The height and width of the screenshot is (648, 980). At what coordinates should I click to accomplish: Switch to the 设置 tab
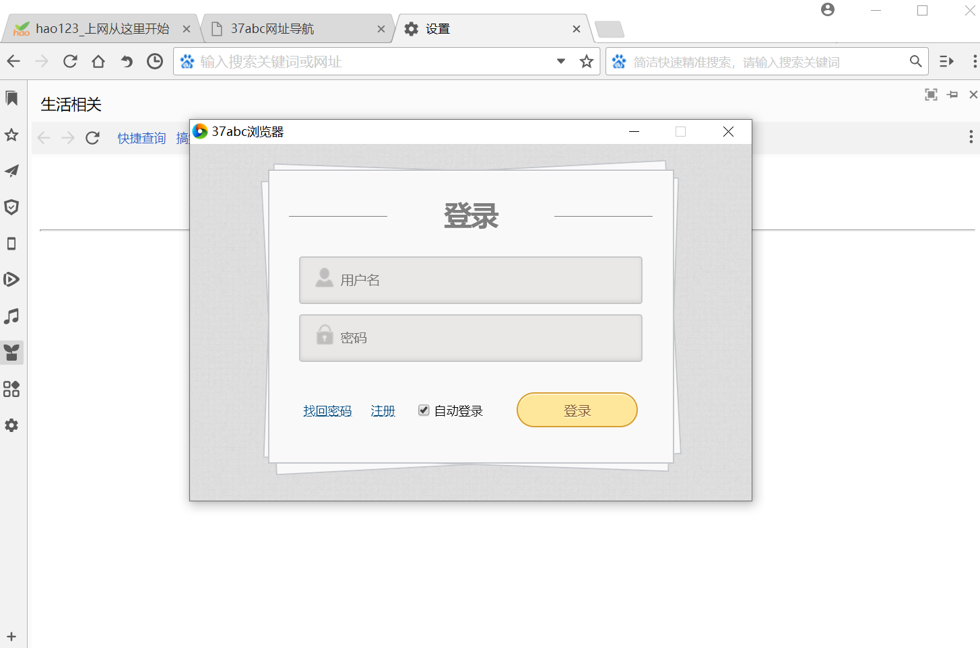[x=438, y=28]
